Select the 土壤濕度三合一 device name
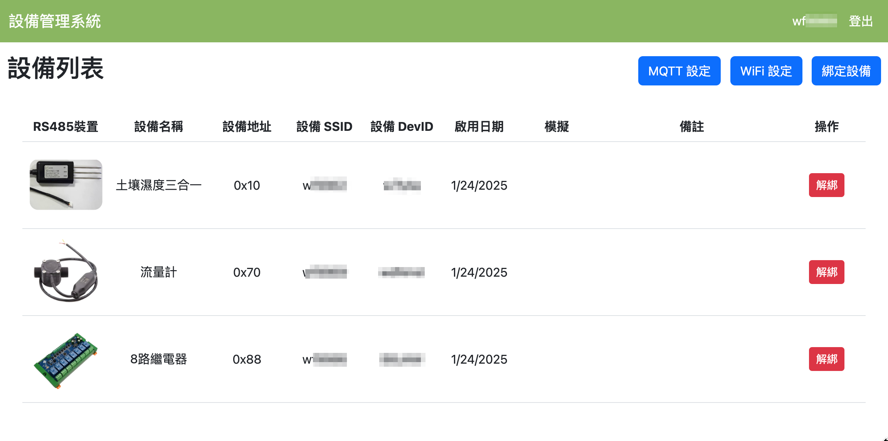This screenshot has height=441, width=888. coord(158,185)
